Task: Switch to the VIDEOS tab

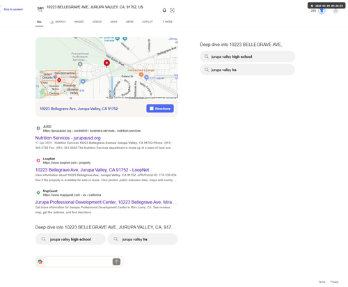Action: (x=97, y=22)
